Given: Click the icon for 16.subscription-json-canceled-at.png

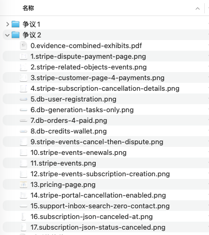Looking at the screenshot, I should tap(24, 217).
